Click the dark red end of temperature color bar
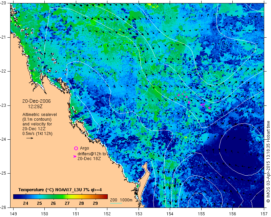The width and height of the screenshot is (271, 217). [106, 197]
